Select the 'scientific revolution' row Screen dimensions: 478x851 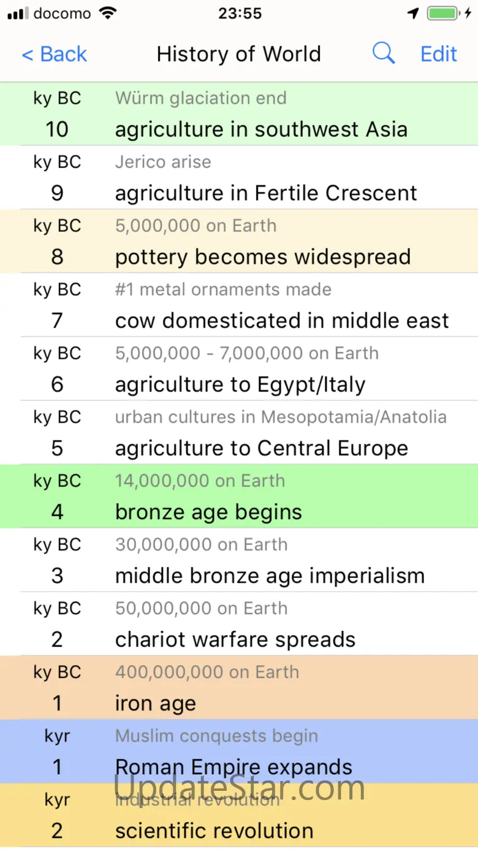[x=214, y=831]
